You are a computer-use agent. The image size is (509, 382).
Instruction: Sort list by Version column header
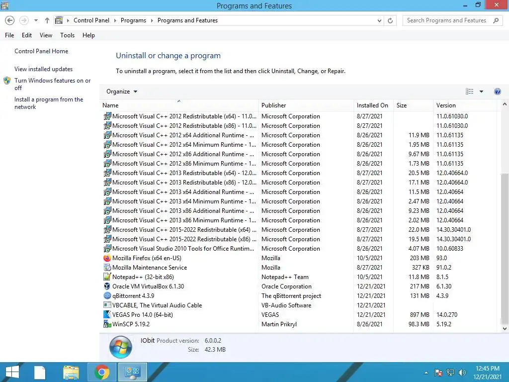[465, 105]
